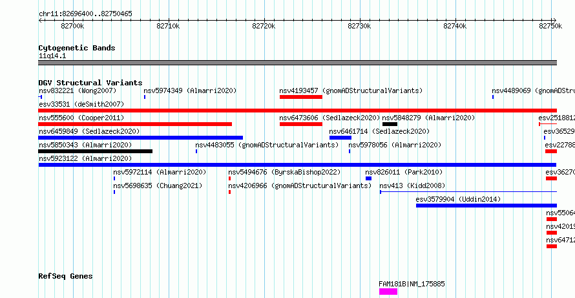Click the red esv33531 (deSmith2007) variant bar

coord(297,111)
